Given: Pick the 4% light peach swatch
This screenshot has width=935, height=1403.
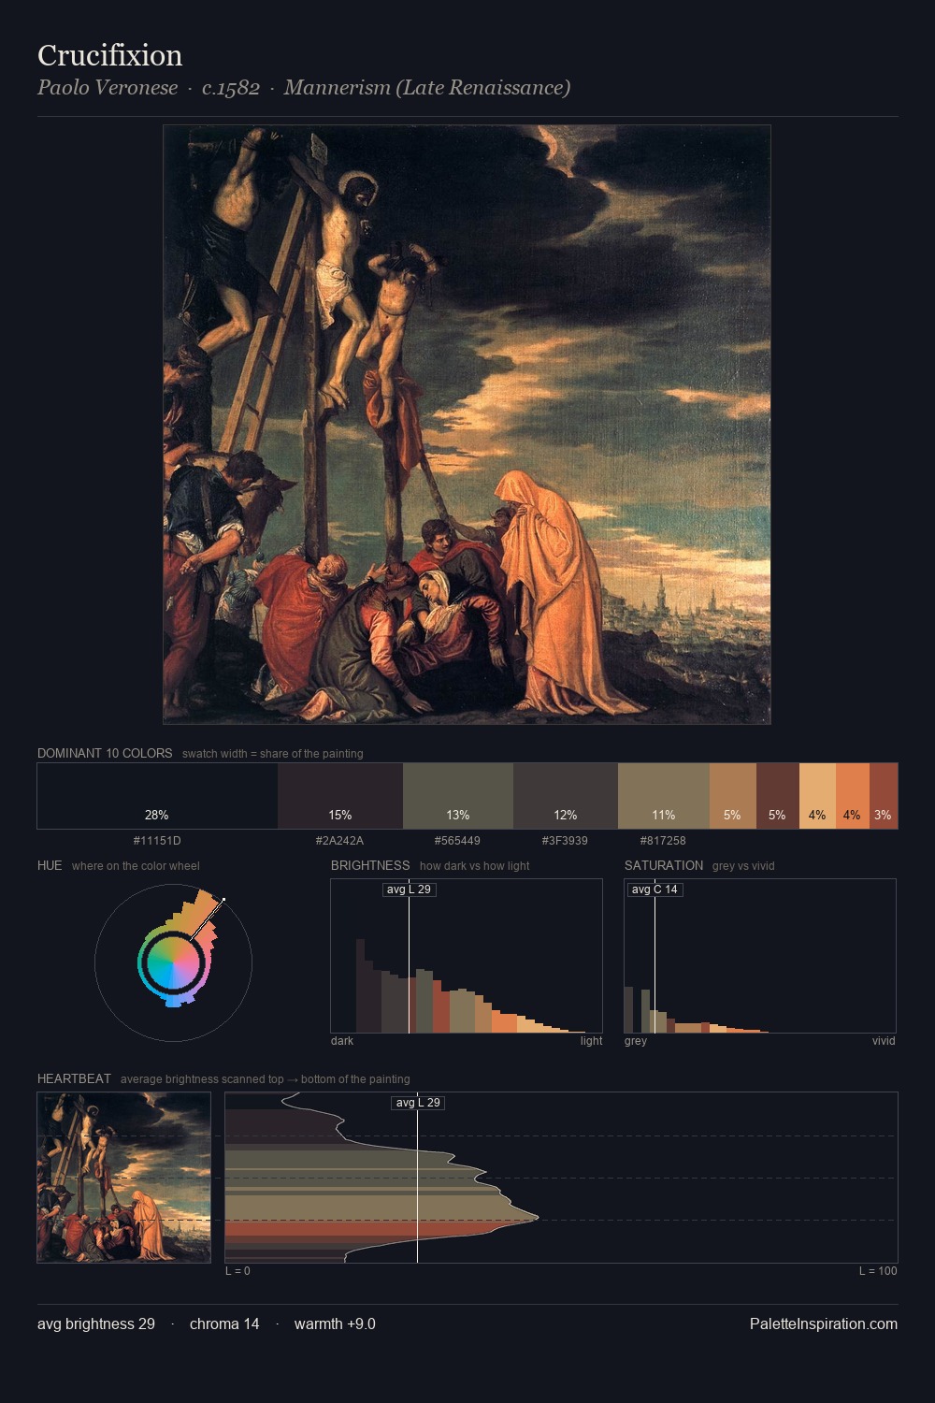Looking at the screenshot, I should 817,796.
